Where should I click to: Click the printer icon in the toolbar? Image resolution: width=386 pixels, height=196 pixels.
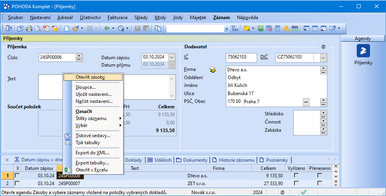click(x=29, y=28)
